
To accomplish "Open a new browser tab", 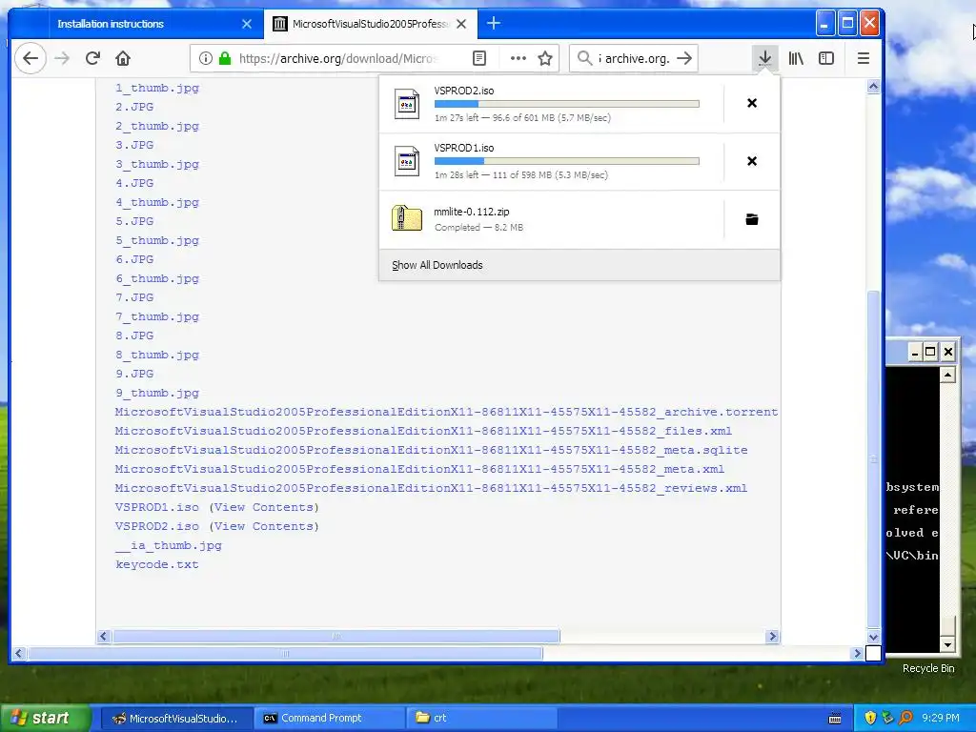I will (494, 24).
